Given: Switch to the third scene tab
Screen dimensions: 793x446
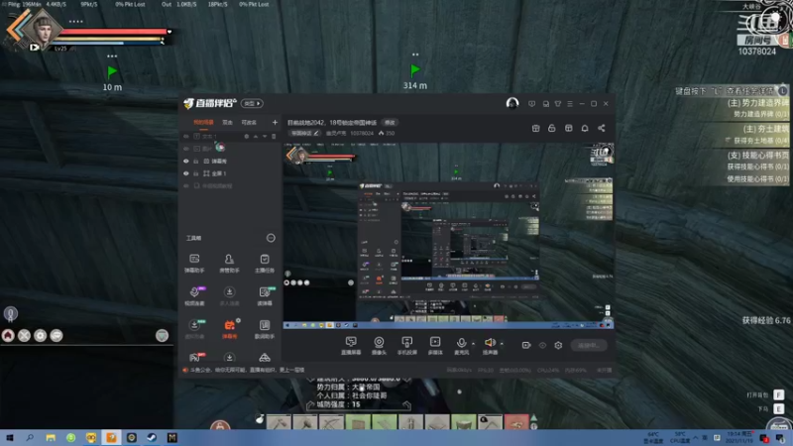Looking at the screenshot, I should tap(249, 122).
